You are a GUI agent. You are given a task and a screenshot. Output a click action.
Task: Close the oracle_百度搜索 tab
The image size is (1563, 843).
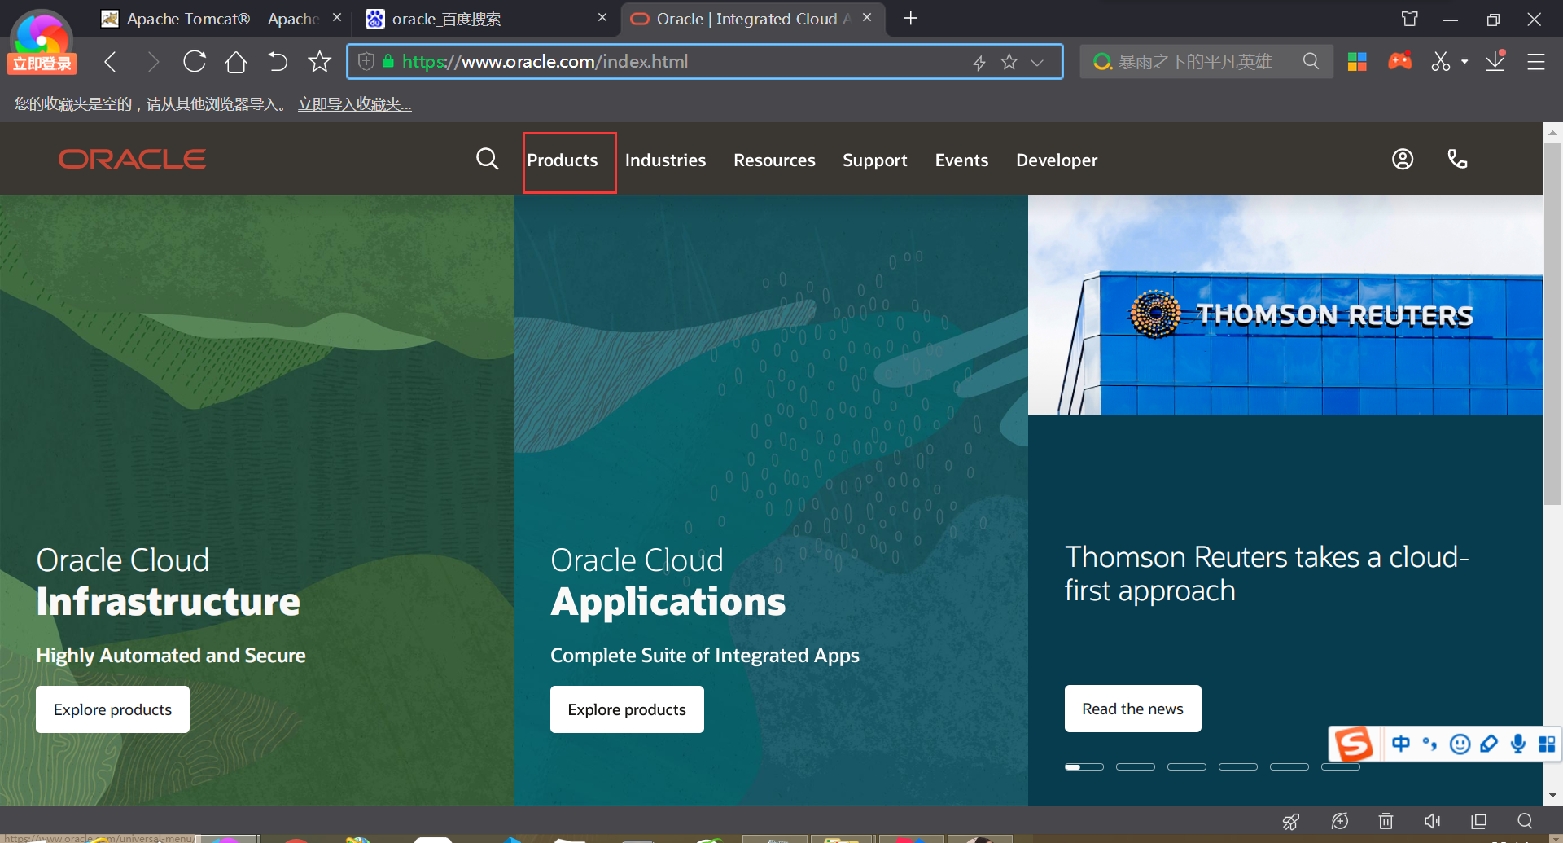[602, 17]
